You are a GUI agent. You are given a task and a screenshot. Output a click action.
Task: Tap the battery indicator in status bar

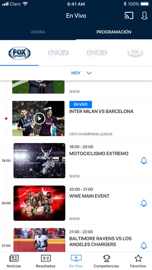(x=145, y=4)
